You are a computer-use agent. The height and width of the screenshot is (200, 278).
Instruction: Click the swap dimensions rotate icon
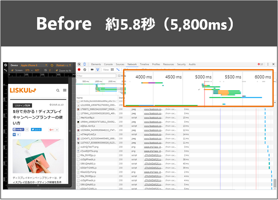52,65
